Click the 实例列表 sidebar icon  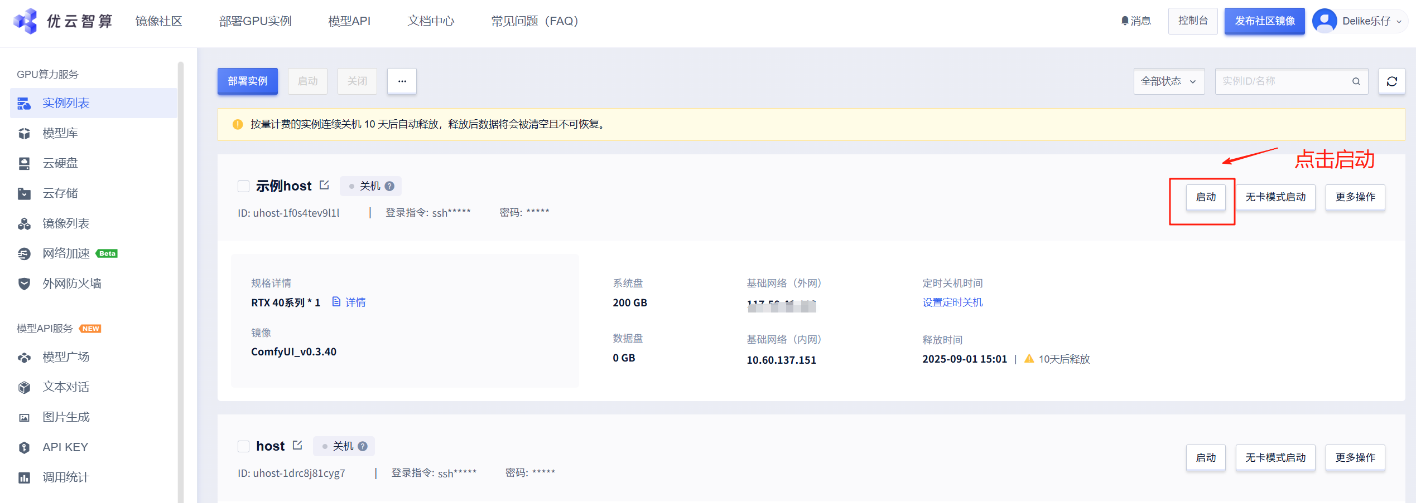click(x=24, y=103)
